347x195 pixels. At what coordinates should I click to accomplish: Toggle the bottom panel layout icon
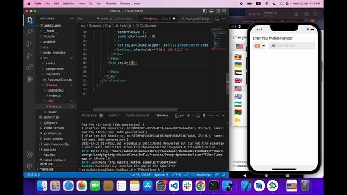pos(211,11)
